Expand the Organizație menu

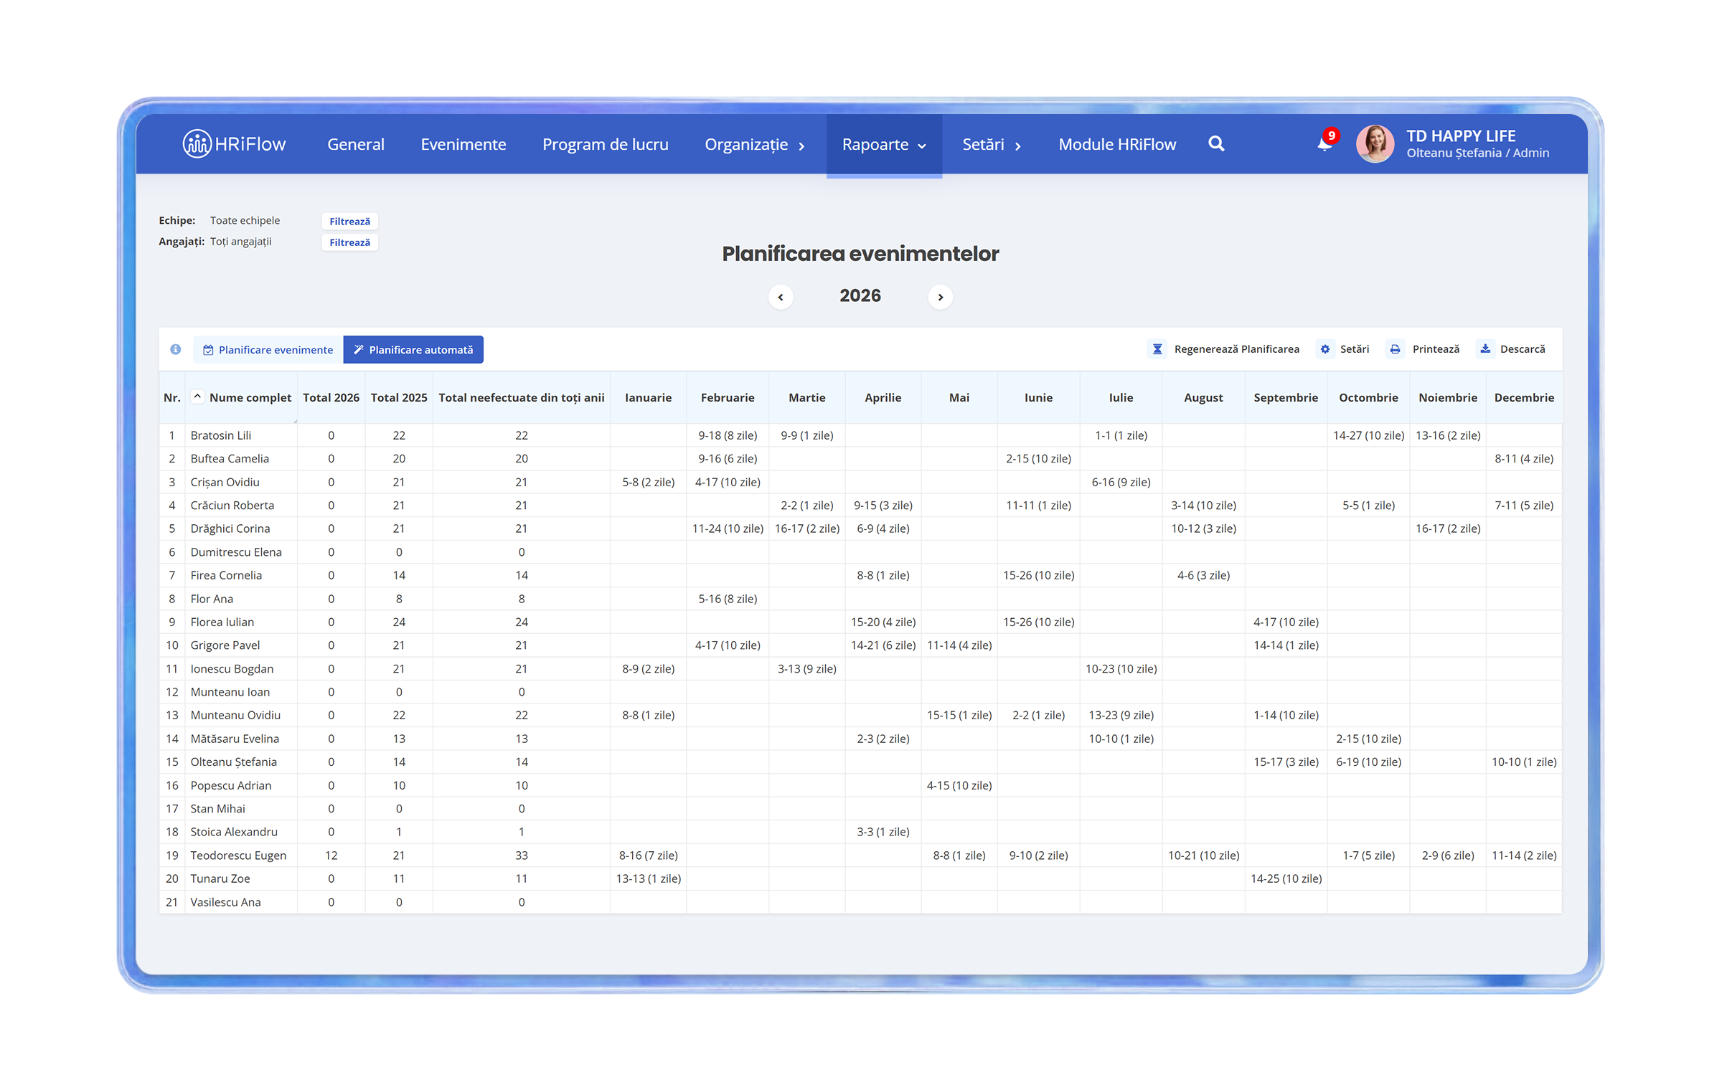point(755,144)
